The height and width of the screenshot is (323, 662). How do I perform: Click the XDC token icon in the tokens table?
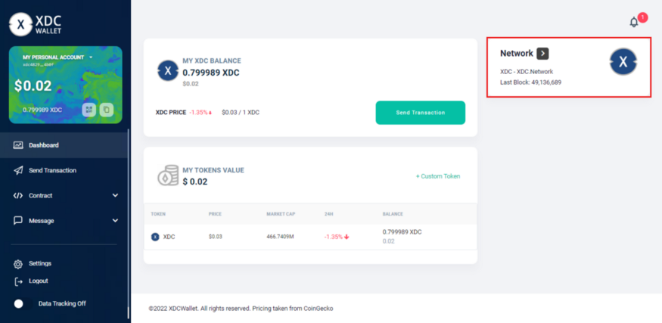(x=155, y=237)
